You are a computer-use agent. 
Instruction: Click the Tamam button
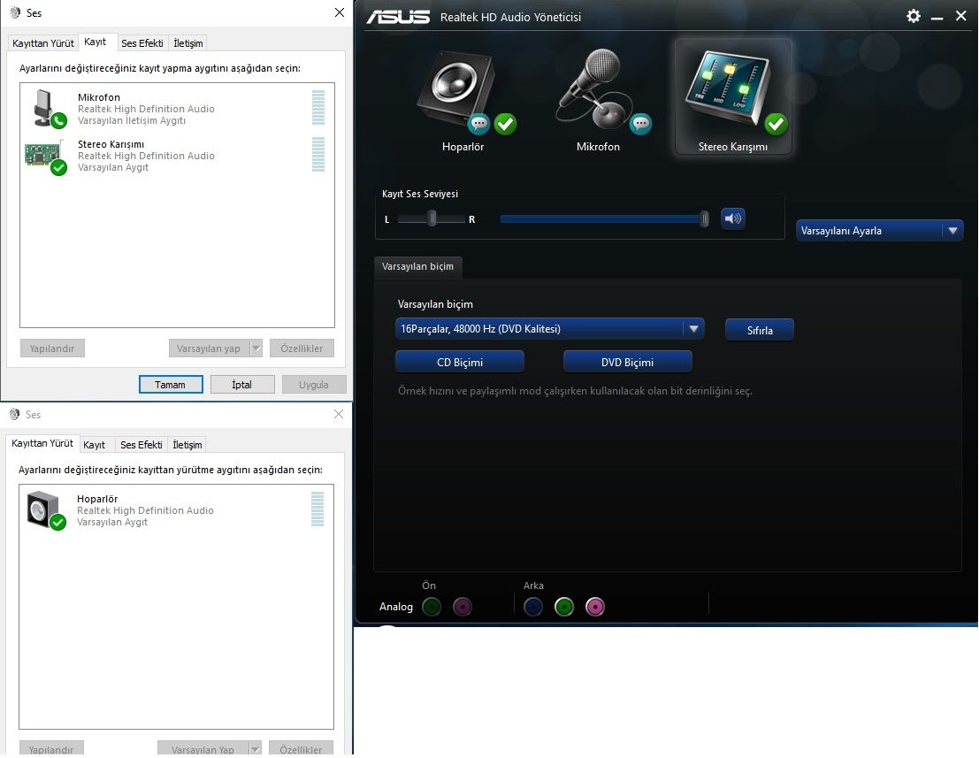pos(171,385)
